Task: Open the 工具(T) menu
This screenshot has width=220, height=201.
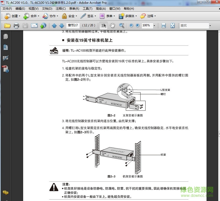Action: tap(88, 9)
